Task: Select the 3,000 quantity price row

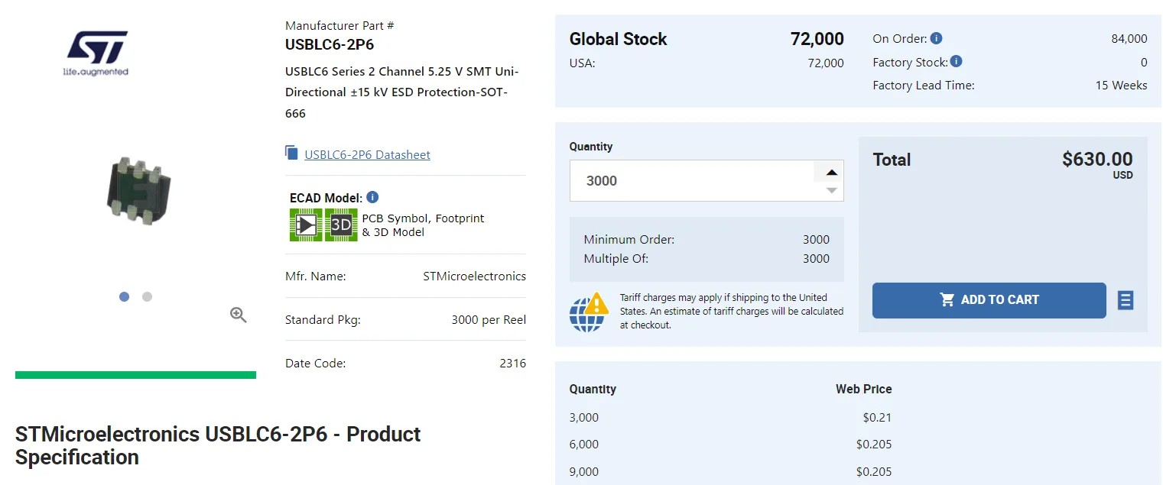Action: click(x=730, y=417)
